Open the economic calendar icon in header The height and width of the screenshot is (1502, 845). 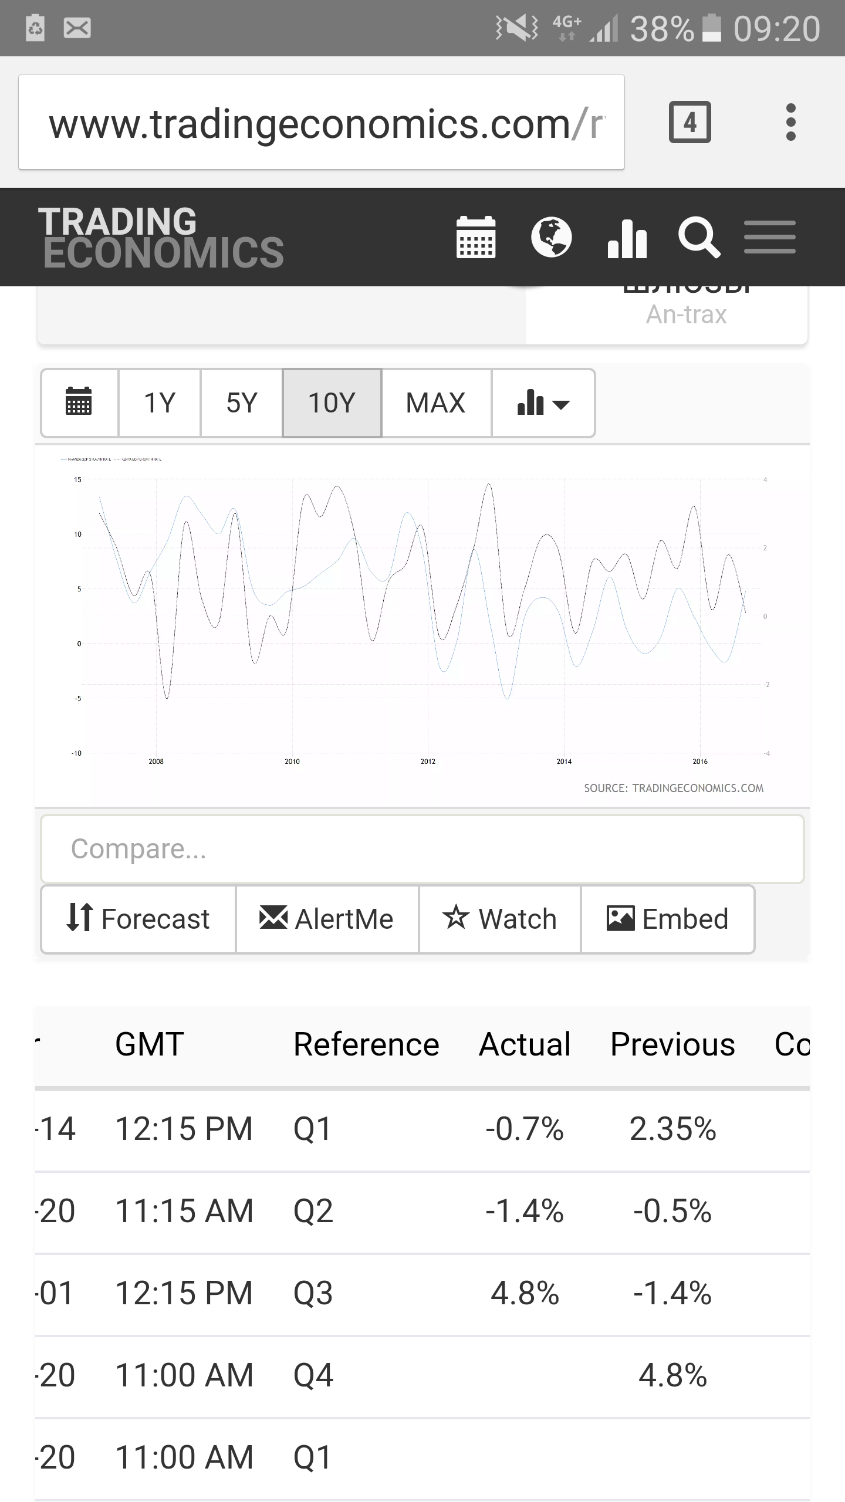(476, 237)
